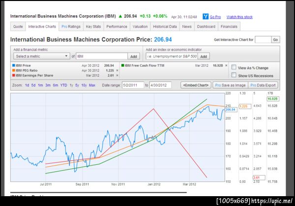Image resolution: width=295 pixels, height=206 pixels.
Task: Open the Performance tab
Action: click(117, 27)
